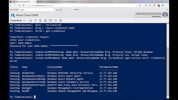Open browser settings and more menu

pos(167,6)
